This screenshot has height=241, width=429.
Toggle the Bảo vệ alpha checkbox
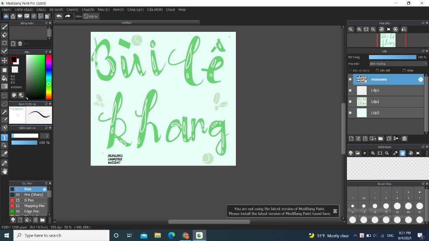350,70
